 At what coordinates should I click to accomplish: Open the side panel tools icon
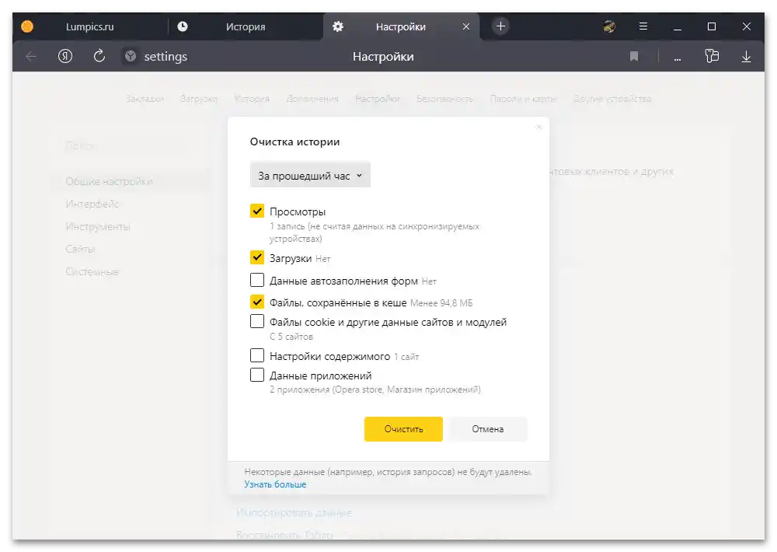[x=712, y=56]
